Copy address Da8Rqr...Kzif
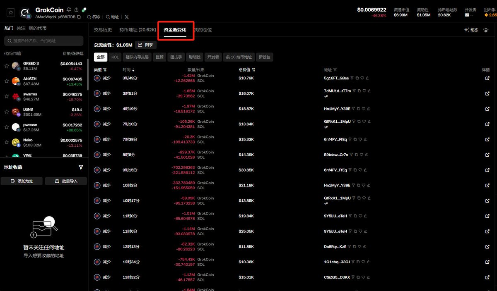 click(355, 246)
